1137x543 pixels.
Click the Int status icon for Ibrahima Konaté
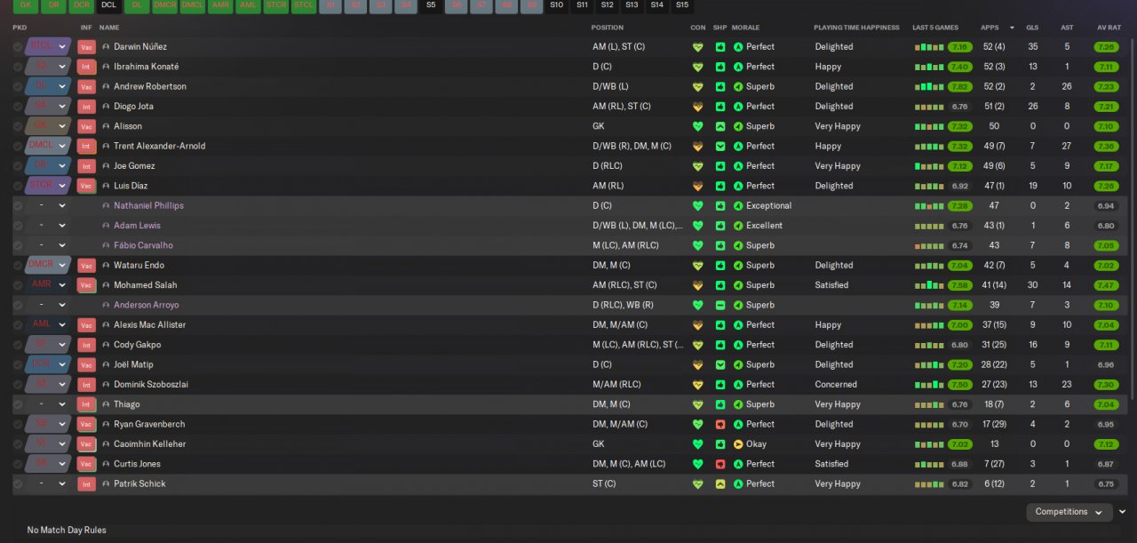point(86,67)
